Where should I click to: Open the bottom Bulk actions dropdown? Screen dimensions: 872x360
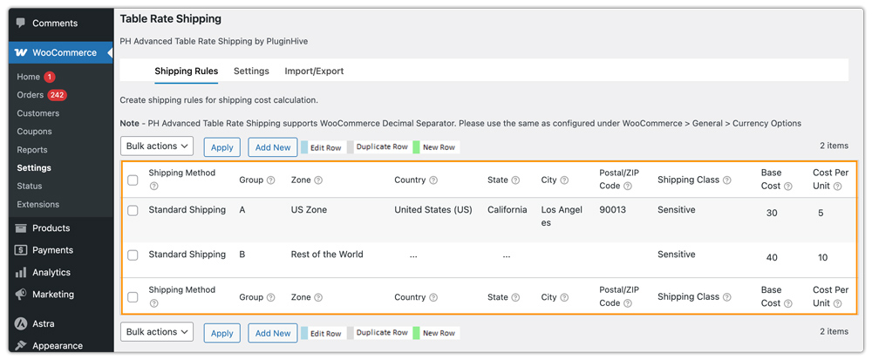coord(157,331)
